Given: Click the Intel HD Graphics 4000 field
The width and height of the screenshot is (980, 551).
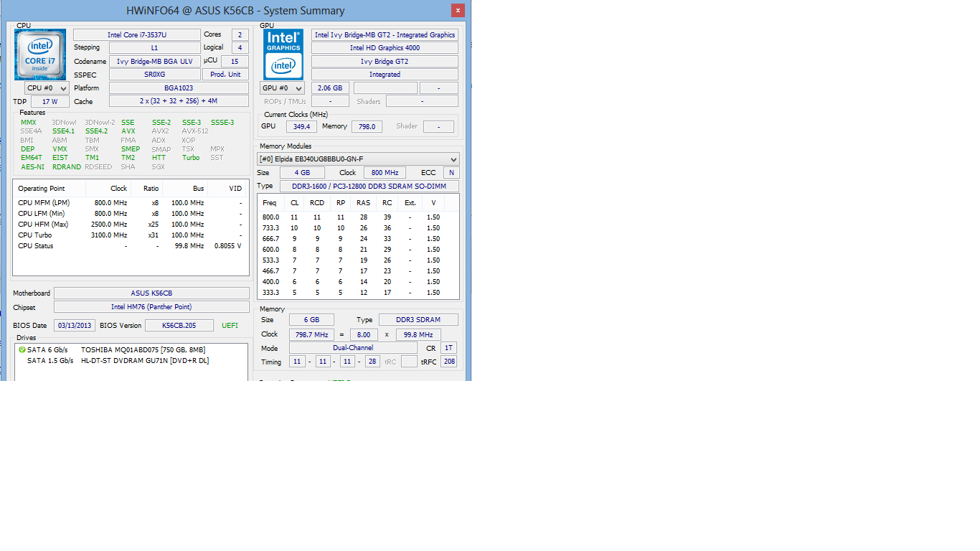Looking at the screenshot, I should (x=385, y=48).
